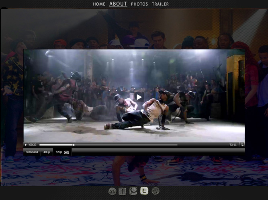Screen dimensions: 268x200
Task: Click the 73 % loading indicator
Action: [233, 145]
